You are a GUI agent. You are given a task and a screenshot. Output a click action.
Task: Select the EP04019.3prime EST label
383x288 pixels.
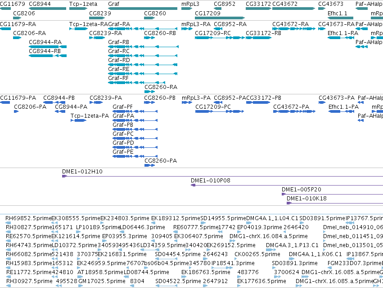(x=259, y=227)
